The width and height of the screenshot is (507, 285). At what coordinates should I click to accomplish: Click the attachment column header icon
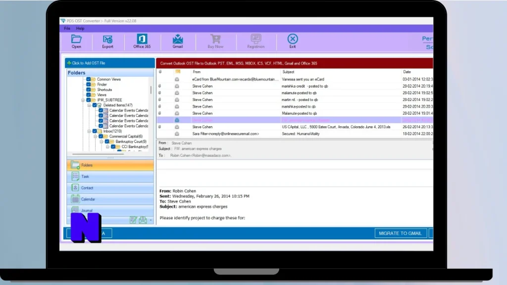click(x=160, y=72)
